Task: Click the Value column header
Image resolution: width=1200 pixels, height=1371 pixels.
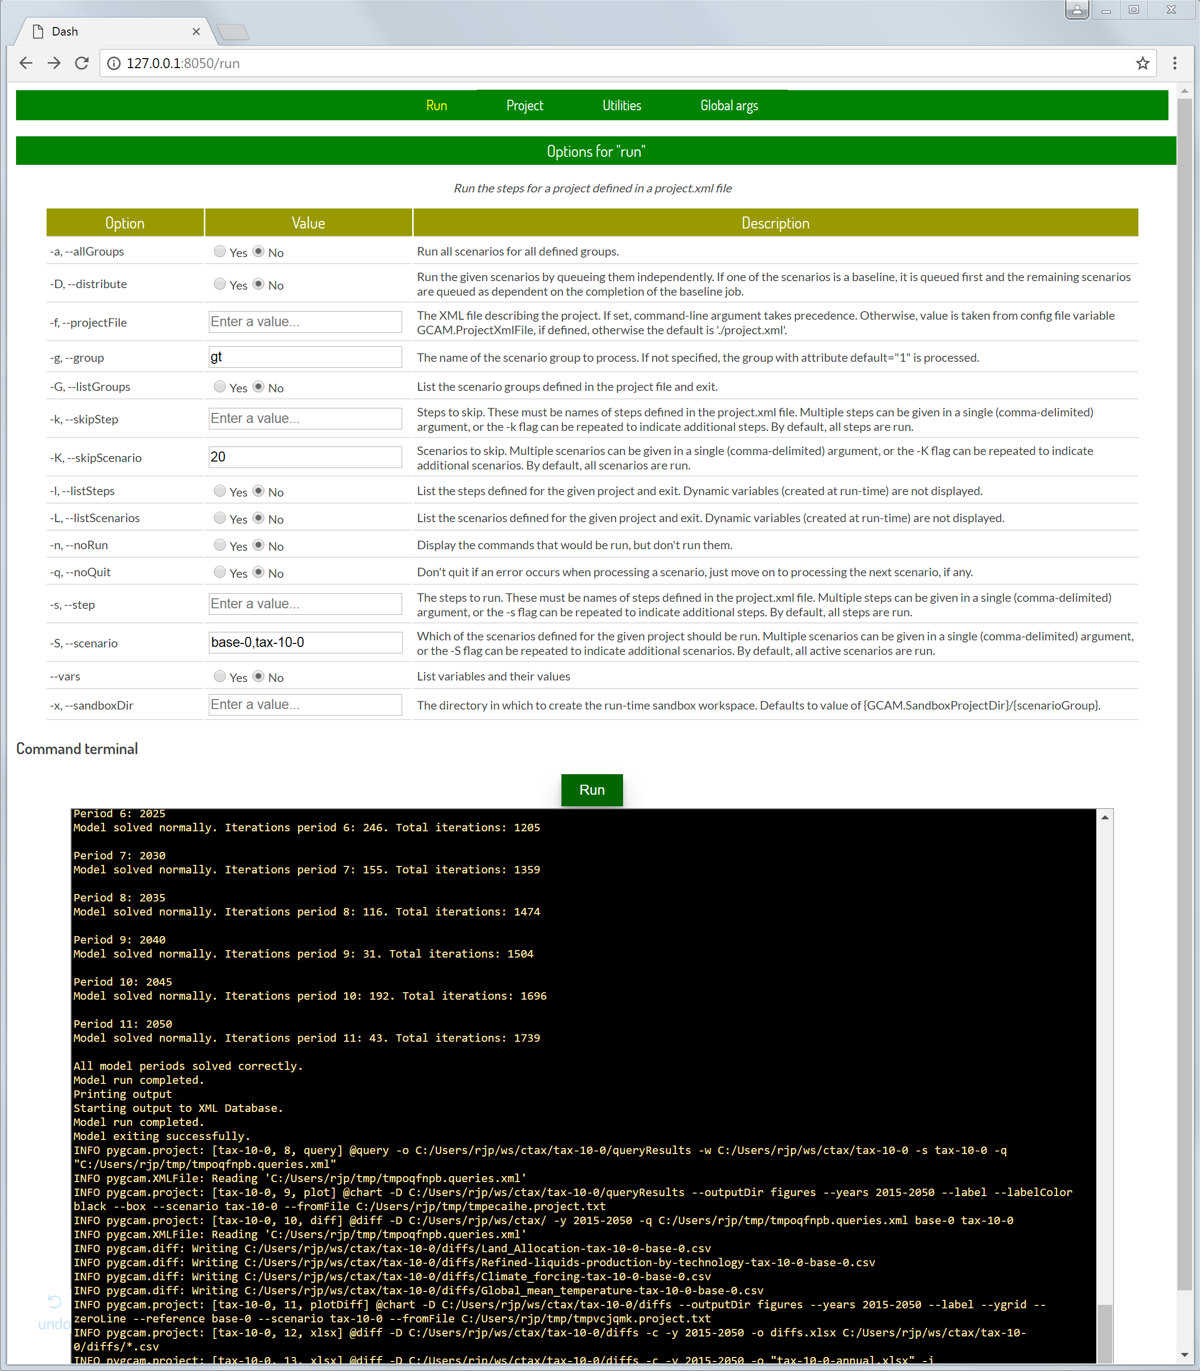Action: point(308,223)
